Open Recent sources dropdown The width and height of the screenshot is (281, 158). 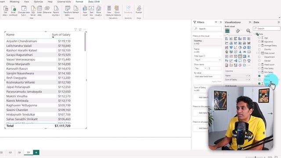(x=56, y=11)
